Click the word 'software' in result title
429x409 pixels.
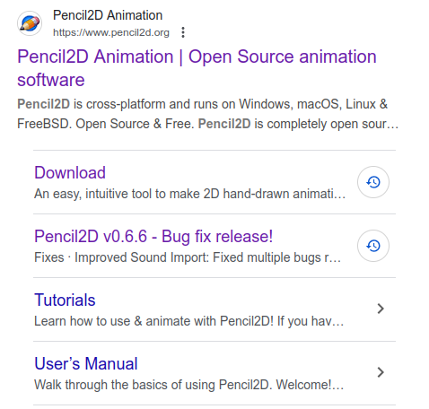[51, 80]
